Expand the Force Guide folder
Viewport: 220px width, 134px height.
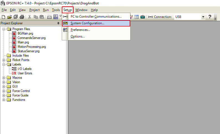click(x=4, y=95)
